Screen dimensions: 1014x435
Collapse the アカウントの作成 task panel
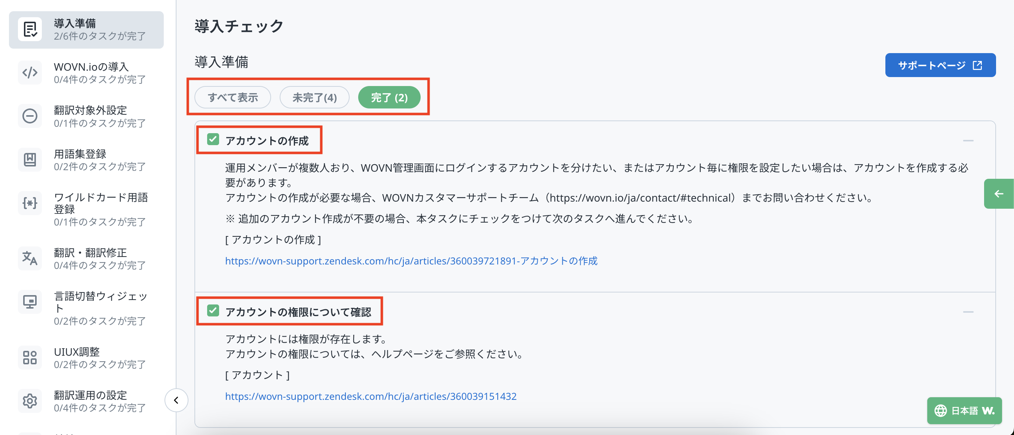(x=968, y=141)
